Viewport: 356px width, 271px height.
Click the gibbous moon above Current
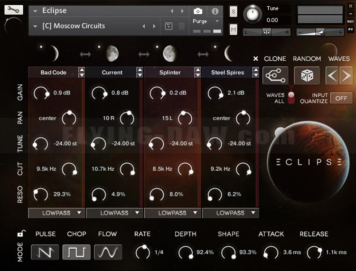click(x=112, y=54)
